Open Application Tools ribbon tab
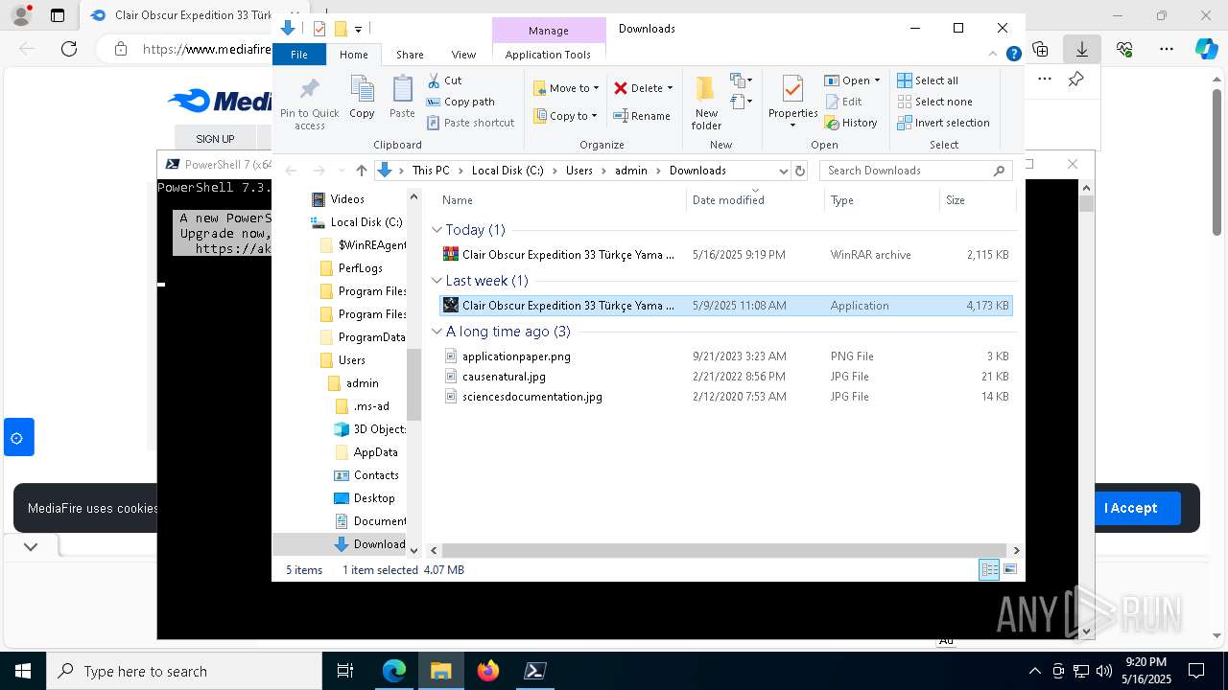This screenshot has width=1228, height=690. (x=548, y=55)
